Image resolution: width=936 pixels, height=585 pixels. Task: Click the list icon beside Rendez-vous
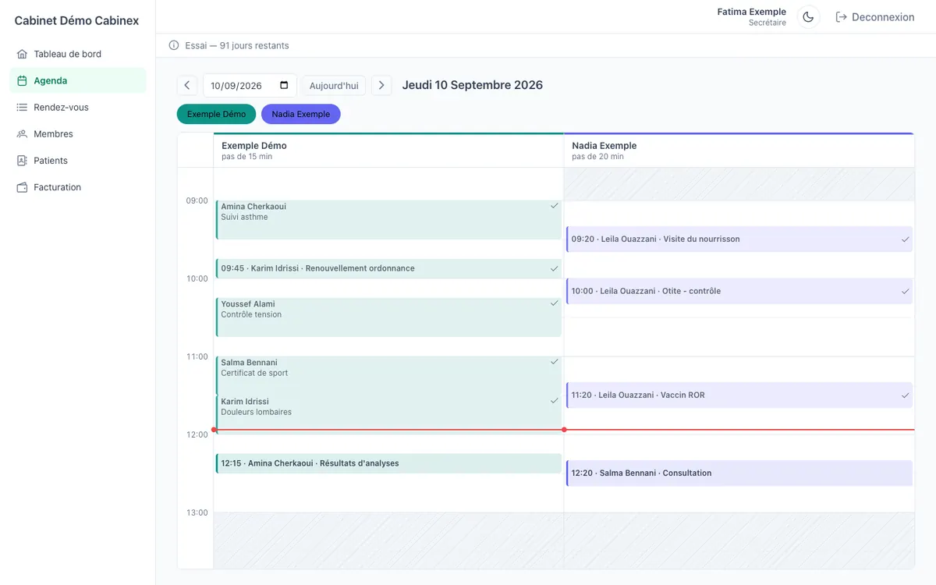[x=22, y=107]
